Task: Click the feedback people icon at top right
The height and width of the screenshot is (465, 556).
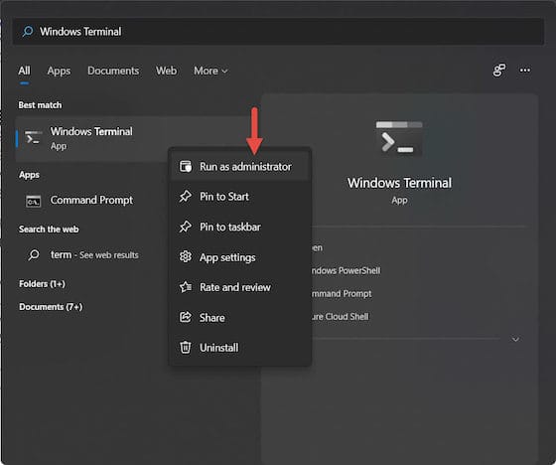Action: [x=498, y=70]
